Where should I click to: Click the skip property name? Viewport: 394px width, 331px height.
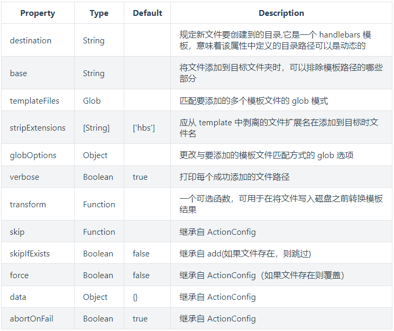(17, 232)
